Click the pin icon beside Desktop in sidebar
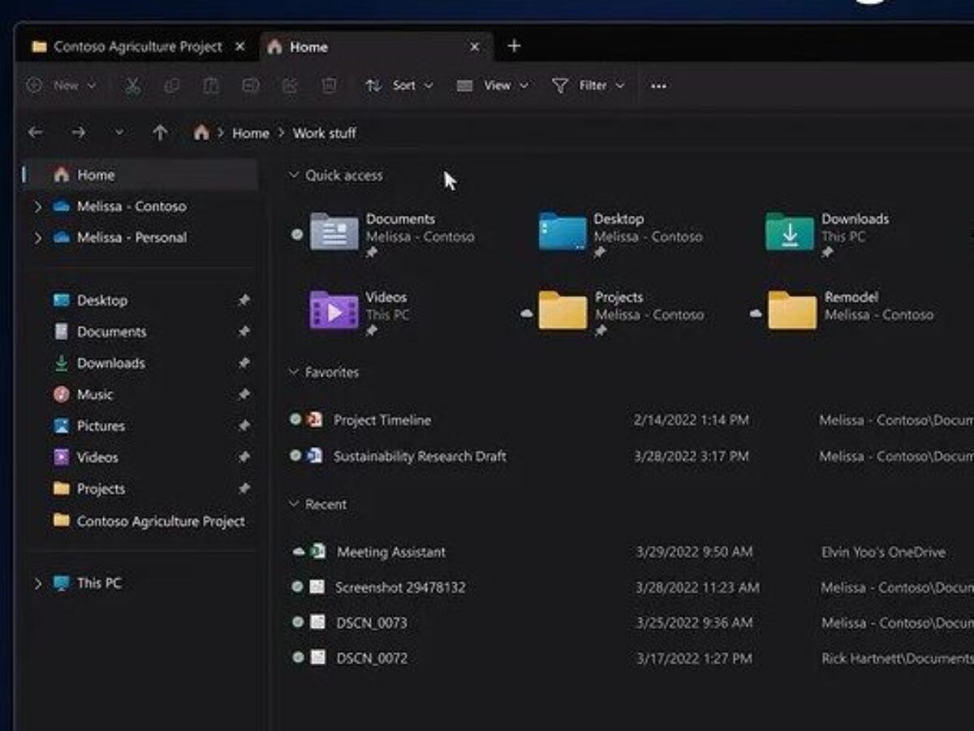974x731 pixels. (x=243, y=300)
